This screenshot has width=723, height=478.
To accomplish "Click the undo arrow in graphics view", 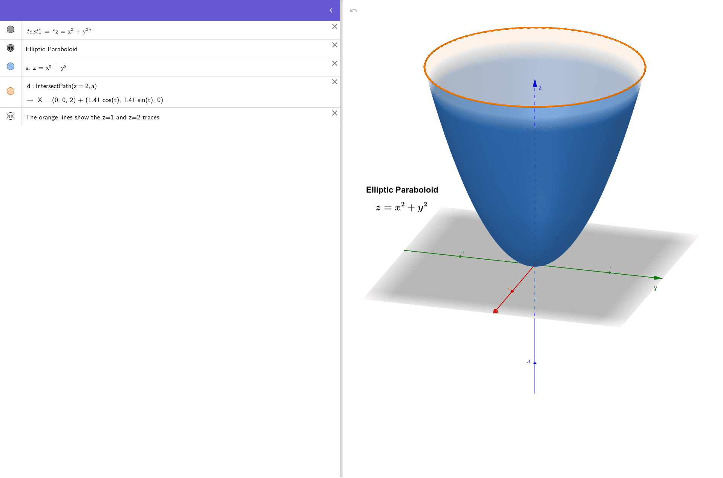I will (353, 11).
